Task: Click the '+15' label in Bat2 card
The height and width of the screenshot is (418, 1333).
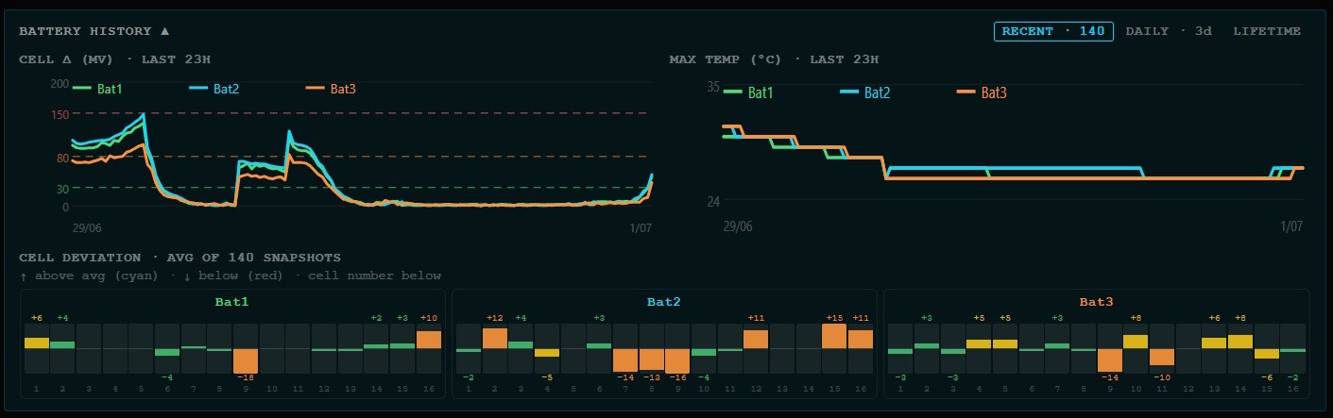Action: (x=834, y=318)
